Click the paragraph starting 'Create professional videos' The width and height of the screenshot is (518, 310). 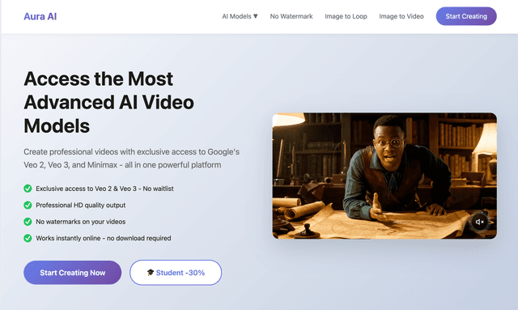(131, 159)
